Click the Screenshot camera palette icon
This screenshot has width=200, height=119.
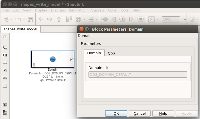(5, 105)
